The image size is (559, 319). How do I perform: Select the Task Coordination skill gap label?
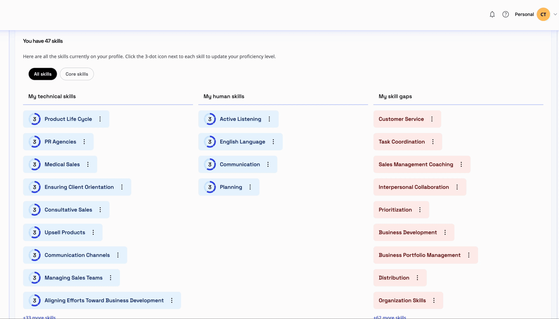click(x=402, y=142)
